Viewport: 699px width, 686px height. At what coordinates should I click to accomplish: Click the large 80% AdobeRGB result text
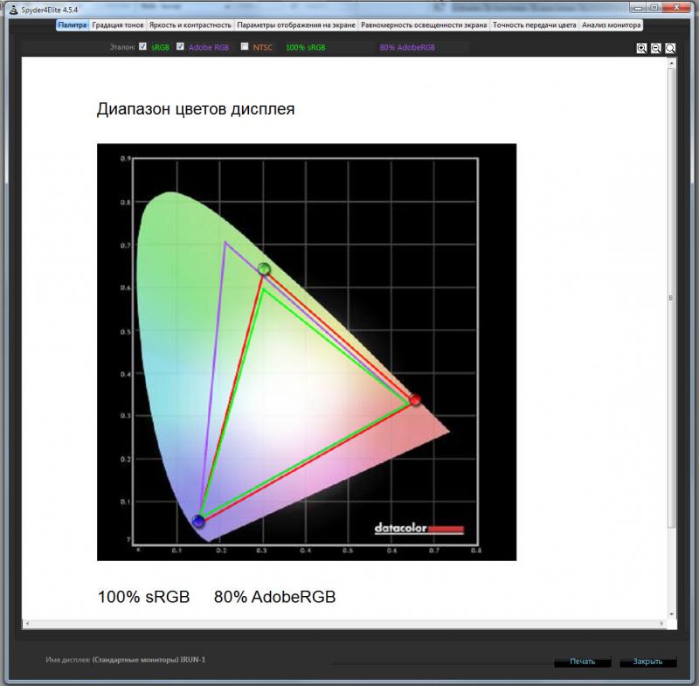[x=274, y=597]
